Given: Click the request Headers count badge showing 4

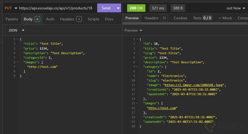Looking at the screenshot, I should click(79, 19).
